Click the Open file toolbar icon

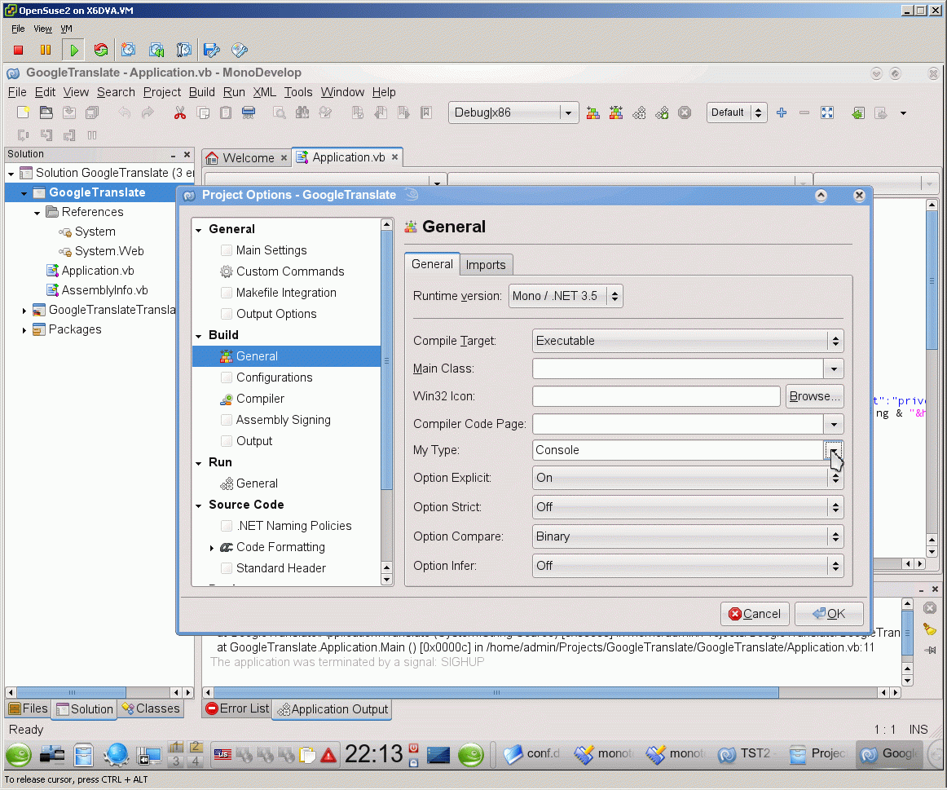pos(46,113)
